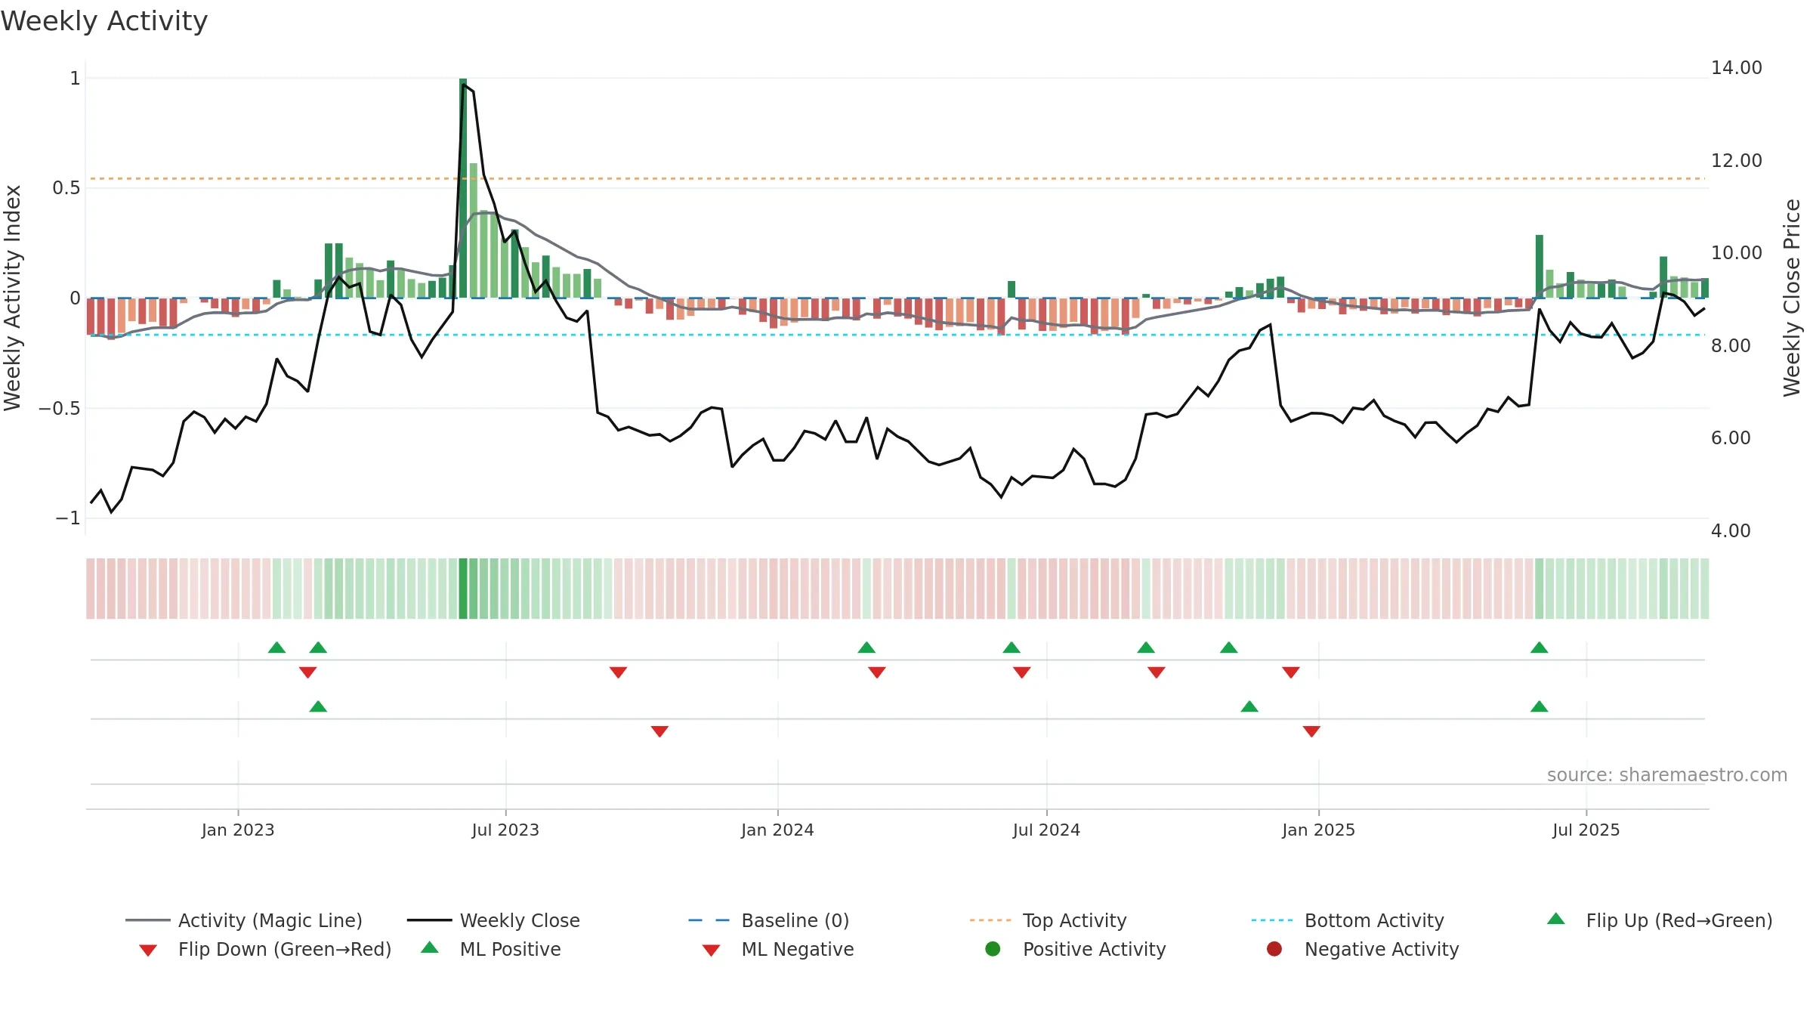Click the Jul 2024 x-axis label
The image size is (1813, 1020).
(1046, 830)
